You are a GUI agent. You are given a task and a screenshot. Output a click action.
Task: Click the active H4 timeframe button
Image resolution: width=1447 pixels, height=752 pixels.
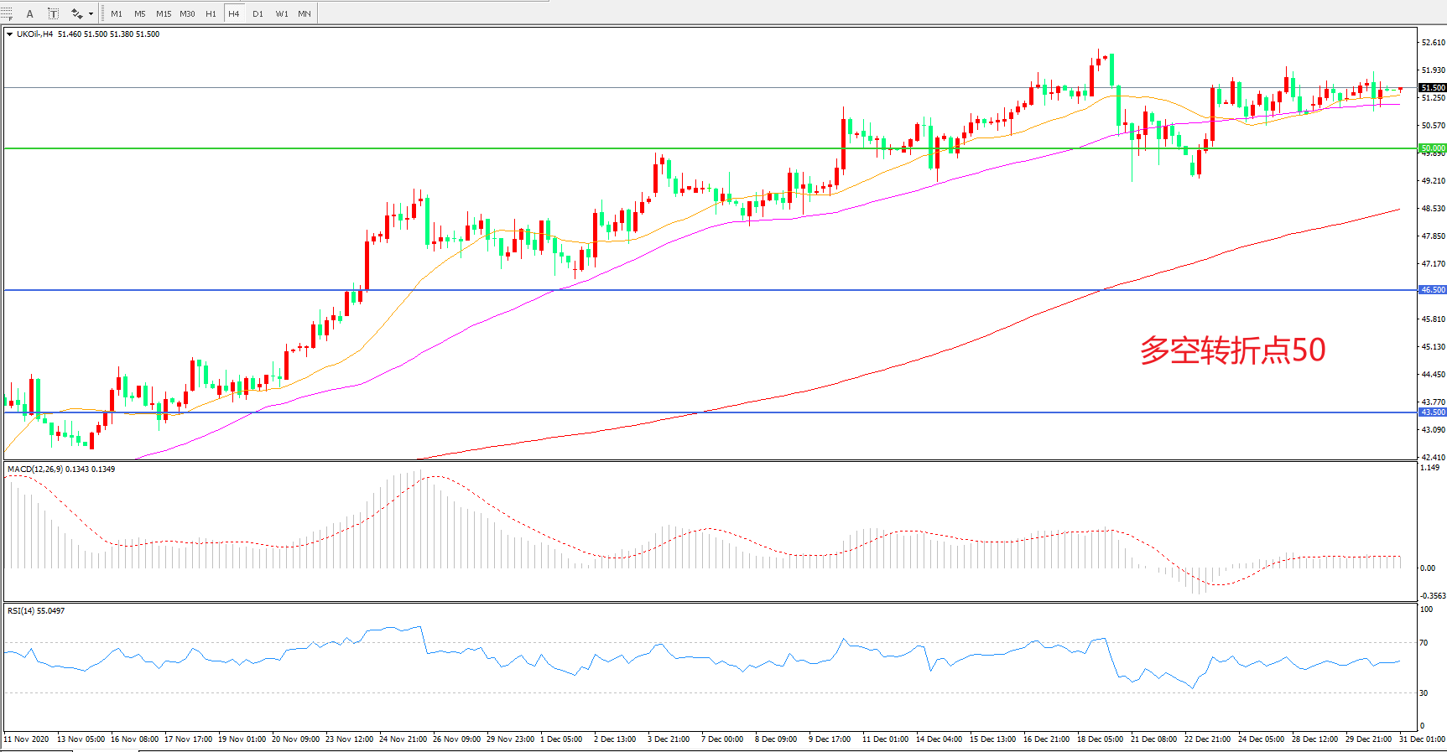point(234,13)
